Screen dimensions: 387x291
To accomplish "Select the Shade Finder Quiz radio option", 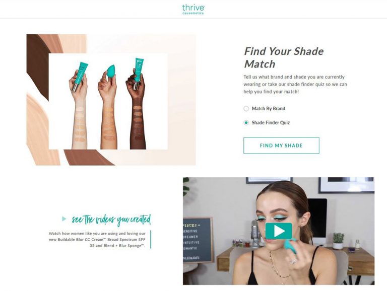I will pyautogui.click(x=246, y=122).
